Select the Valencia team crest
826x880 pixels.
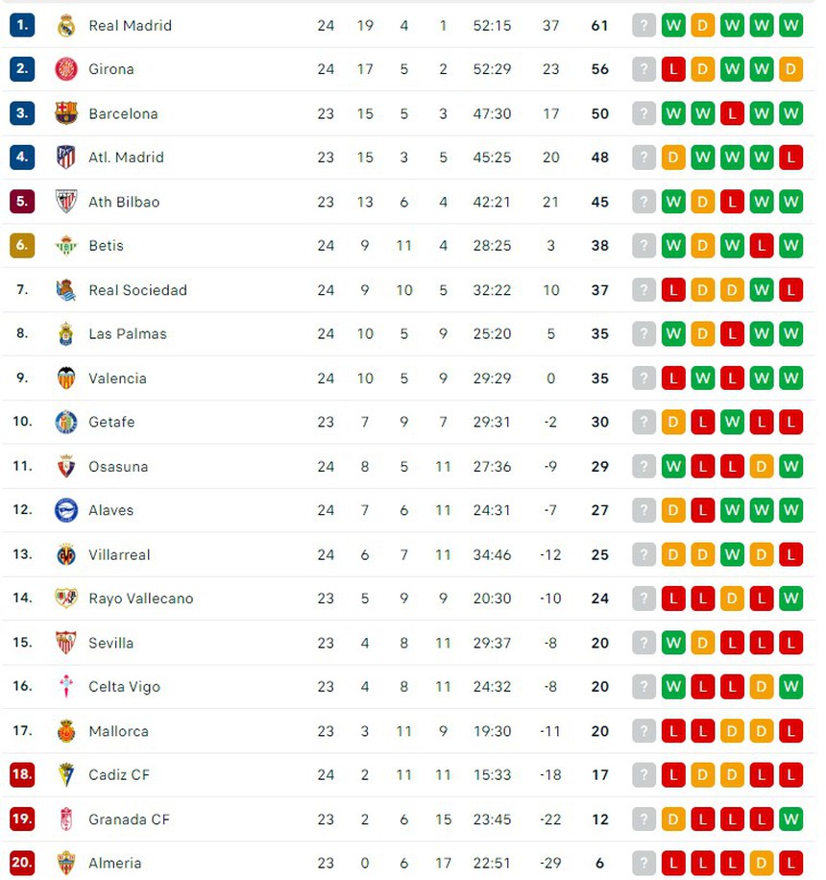click(x=64, y=379)
